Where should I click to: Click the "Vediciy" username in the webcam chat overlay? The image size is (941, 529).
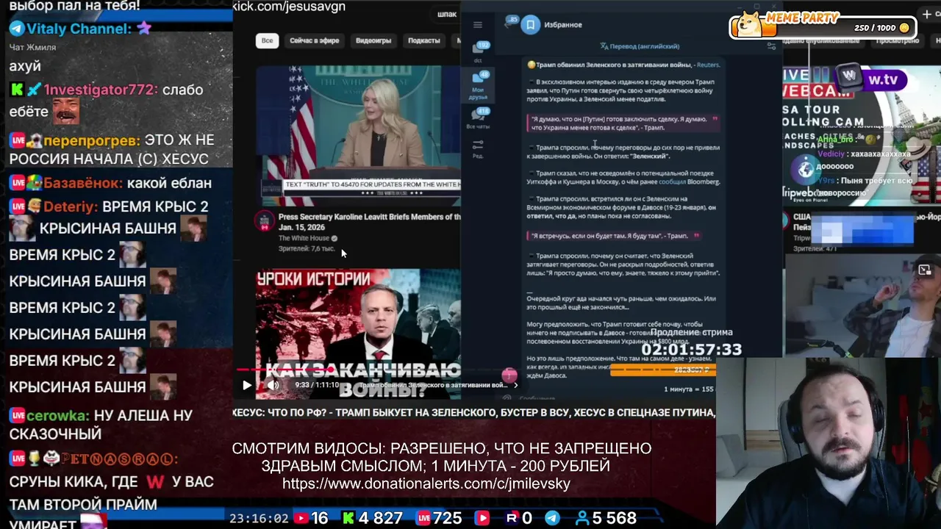(x=831, y=154)
